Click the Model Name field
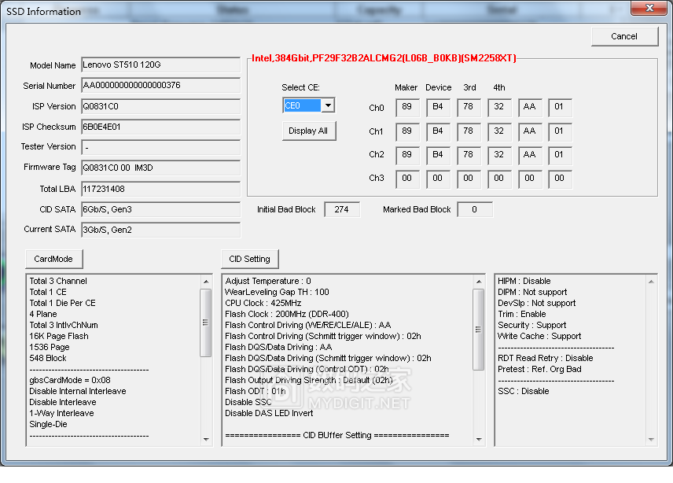The width and height of the screenshot is (673, 483). tap(160, 65)
